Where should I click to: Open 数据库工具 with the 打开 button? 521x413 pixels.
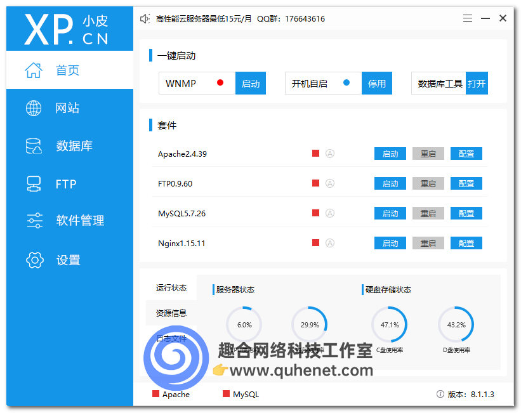tap(477, 83)
